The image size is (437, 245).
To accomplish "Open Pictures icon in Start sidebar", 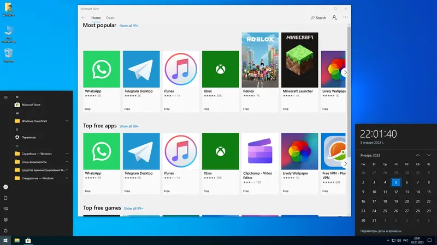I will [5, 209].
